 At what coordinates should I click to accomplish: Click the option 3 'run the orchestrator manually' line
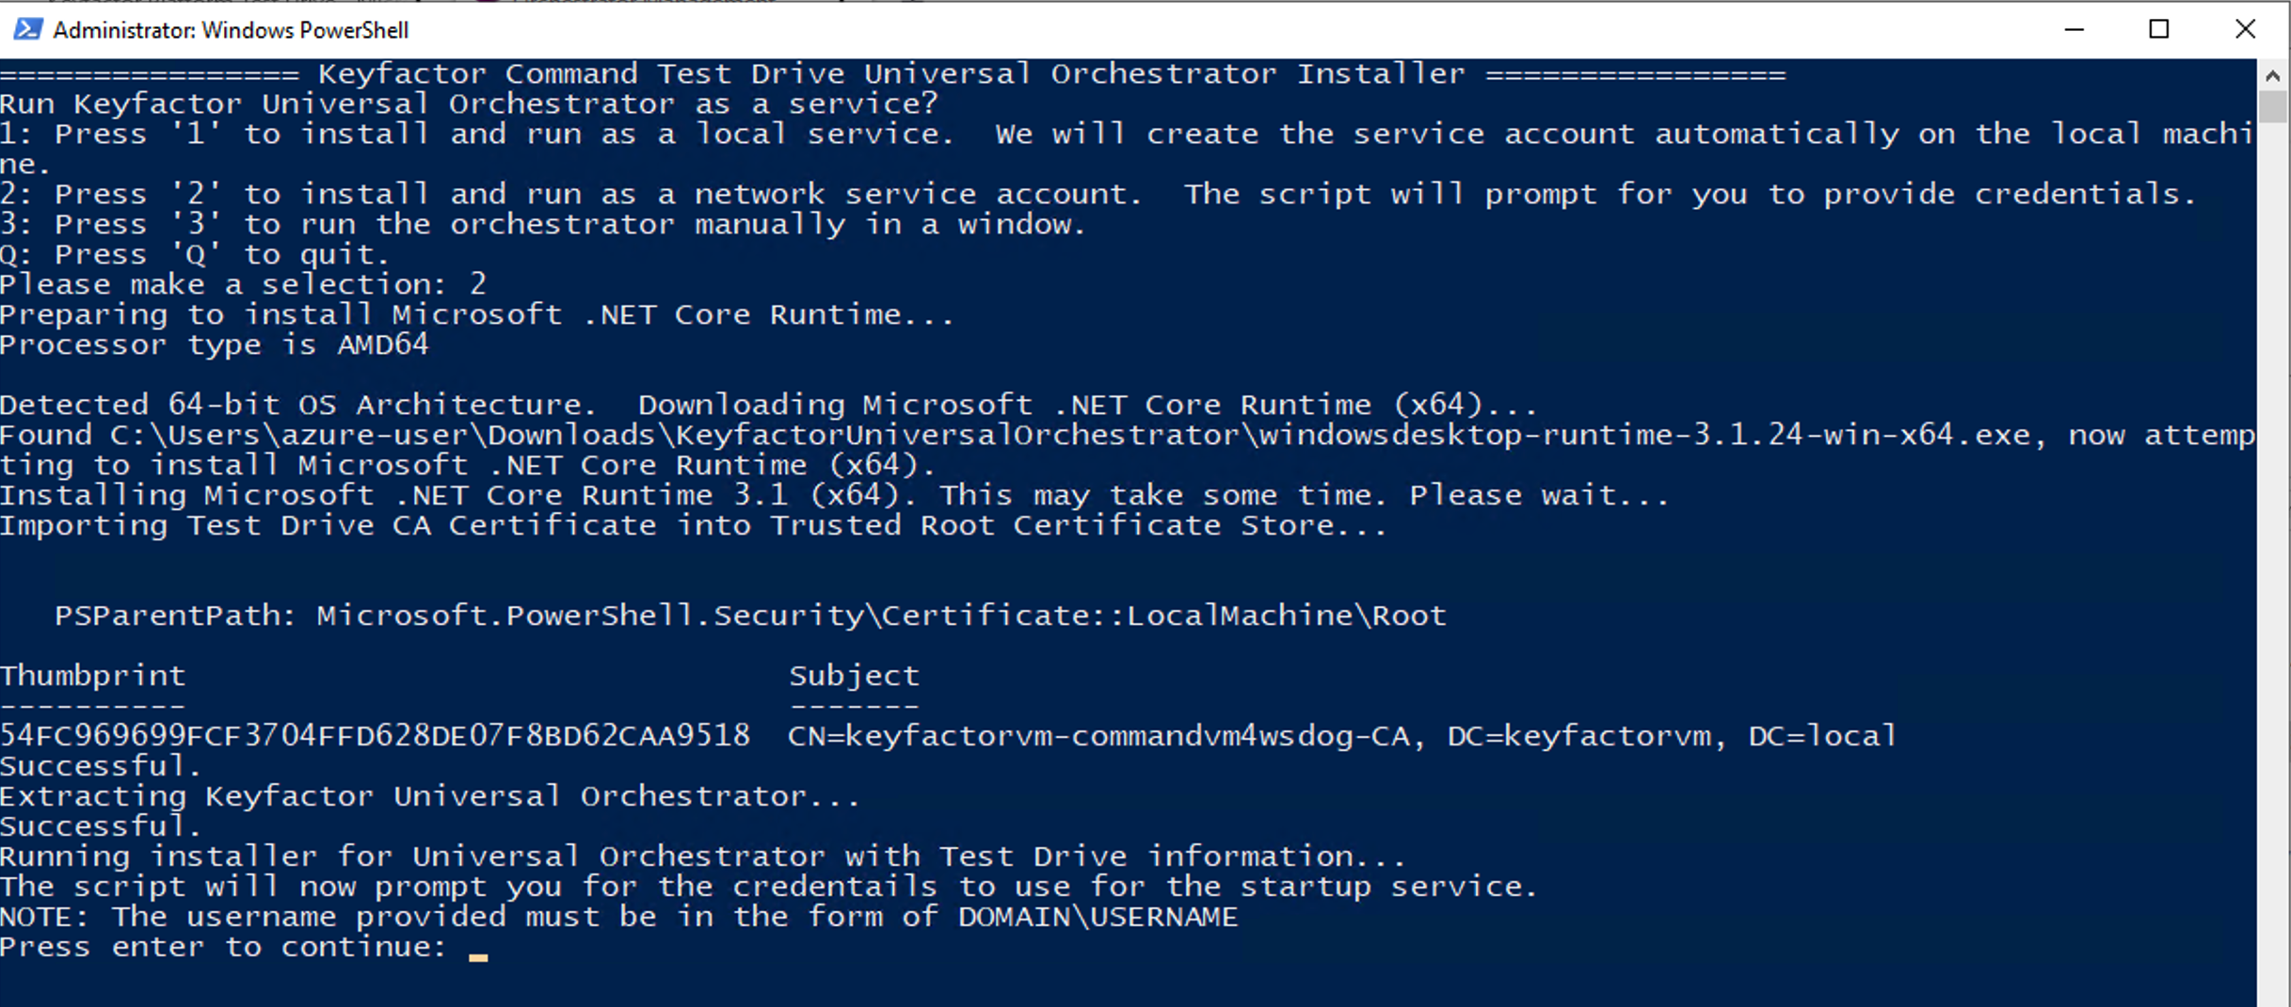pos(542,224)
